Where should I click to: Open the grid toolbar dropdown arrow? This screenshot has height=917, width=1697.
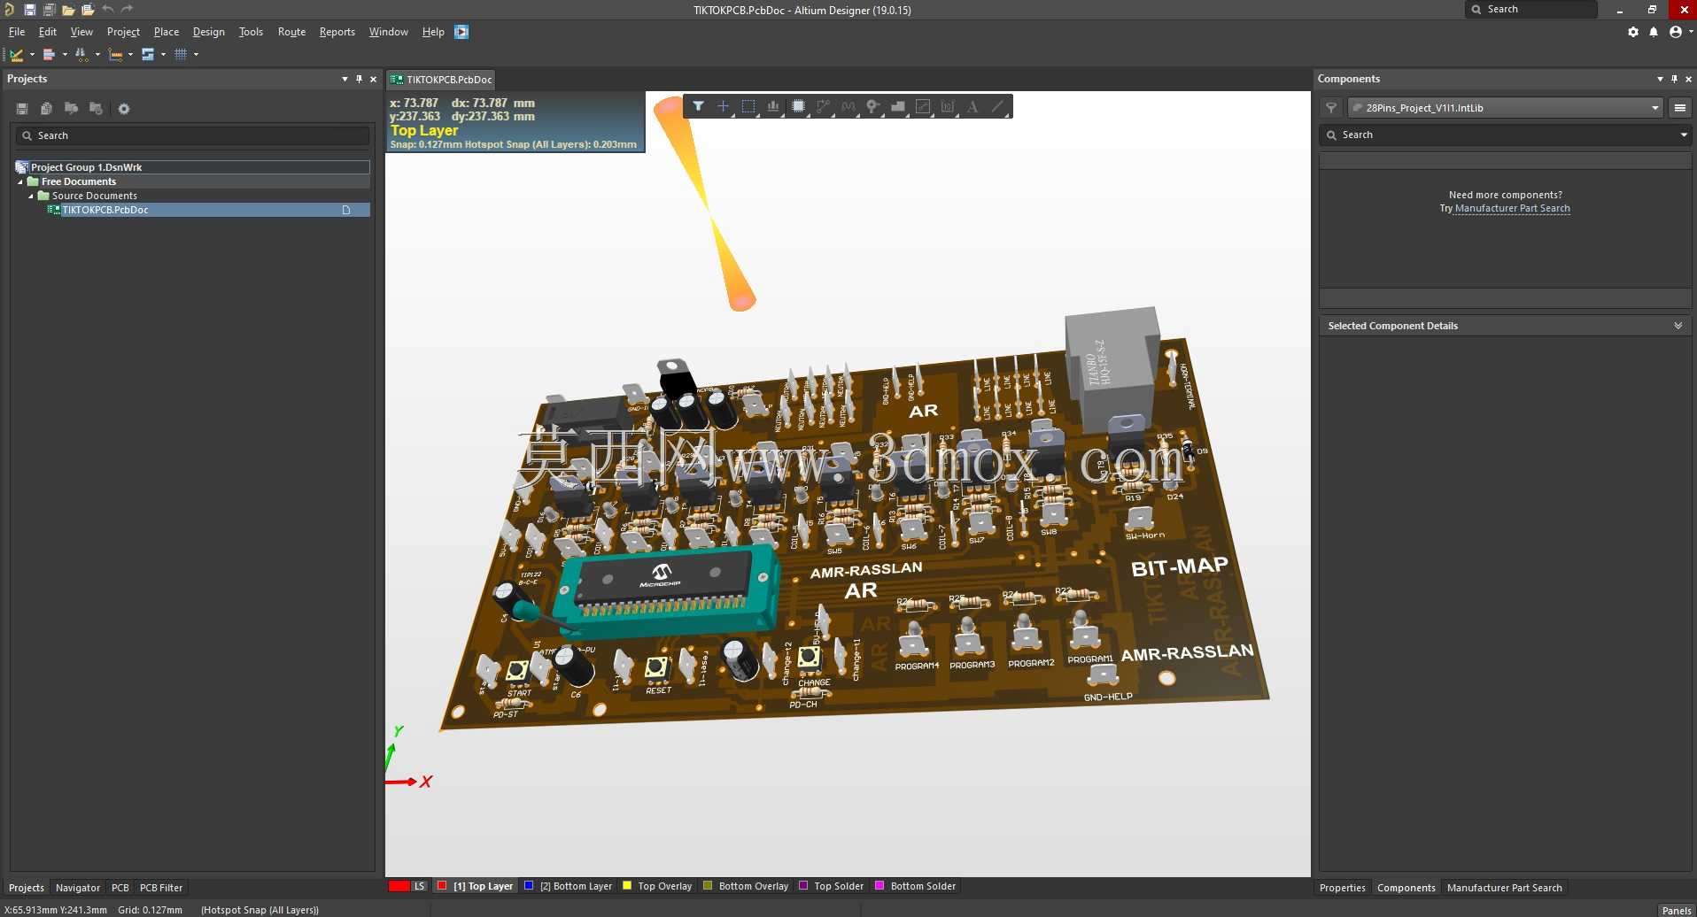[196, 55]
